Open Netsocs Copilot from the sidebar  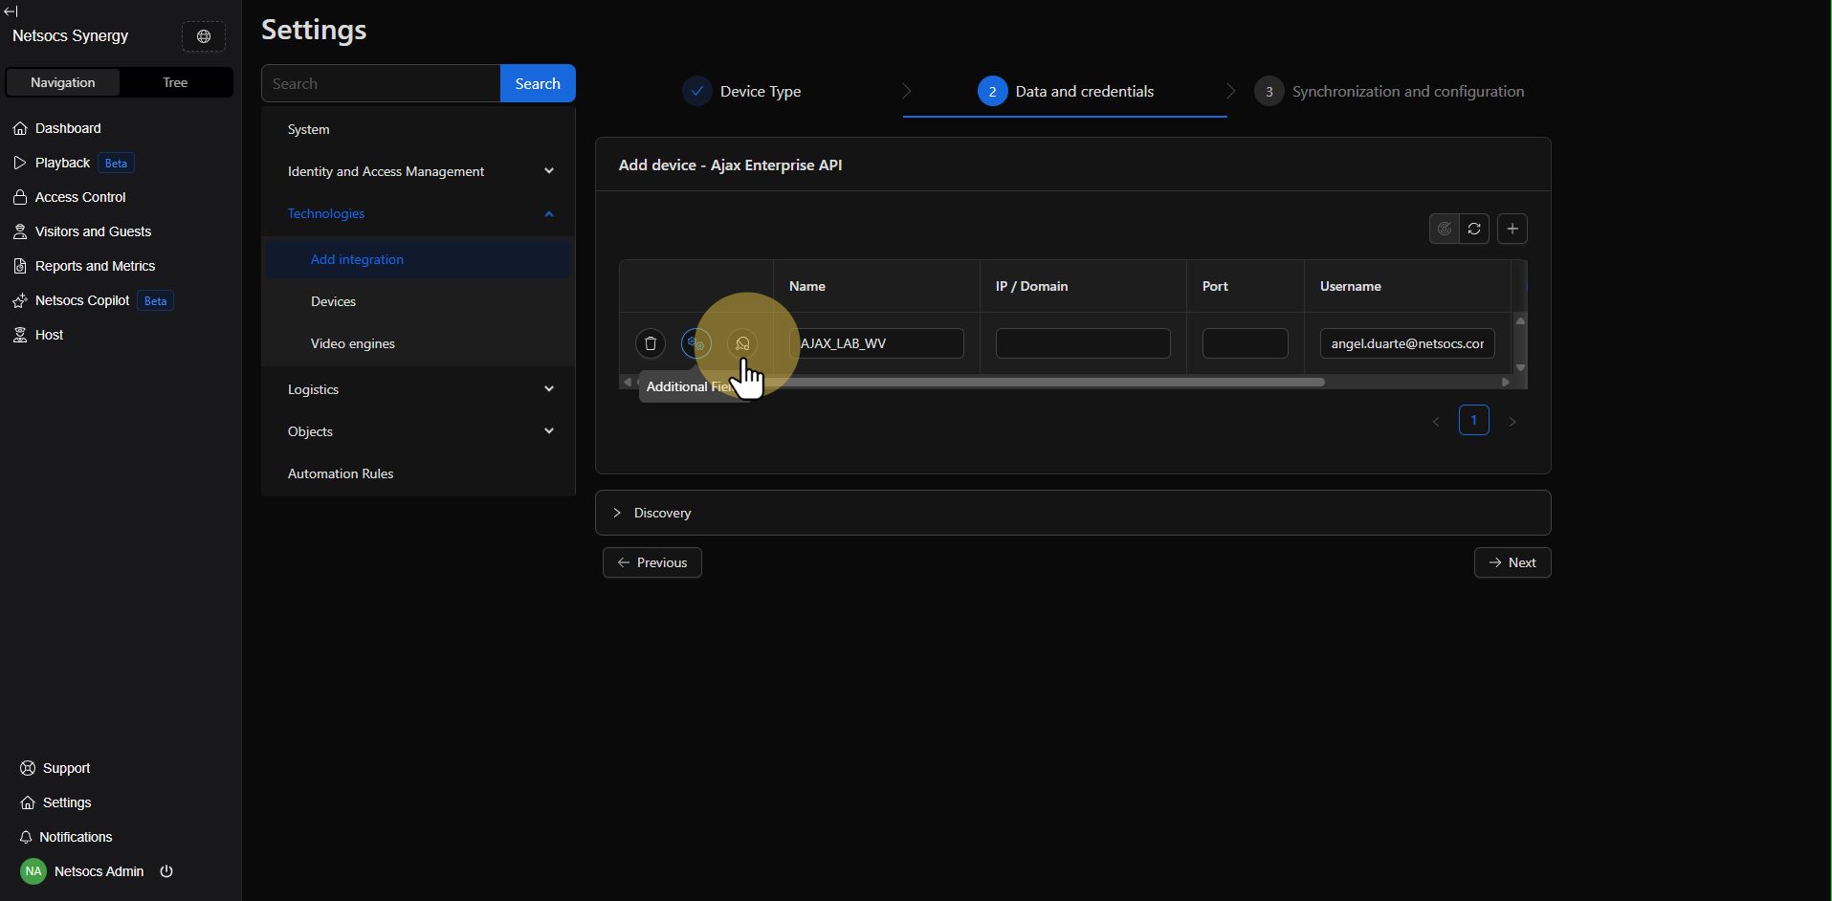(82, 300)
